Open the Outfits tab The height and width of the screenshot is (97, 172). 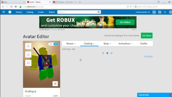[144, 44]
